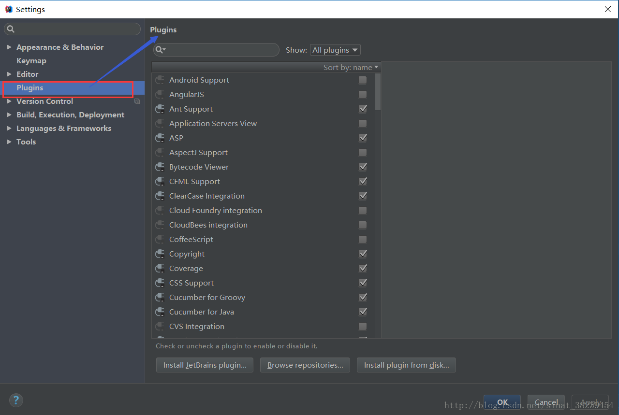Viewport: 619px width, 415px height.
Task: Select Keymap in the settings tree
Action: pos(31,61)
